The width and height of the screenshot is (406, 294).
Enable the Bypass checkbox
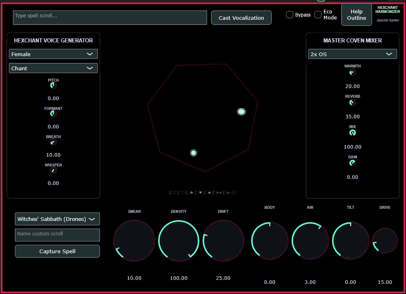pyautogui.click(x=290, y=15)
